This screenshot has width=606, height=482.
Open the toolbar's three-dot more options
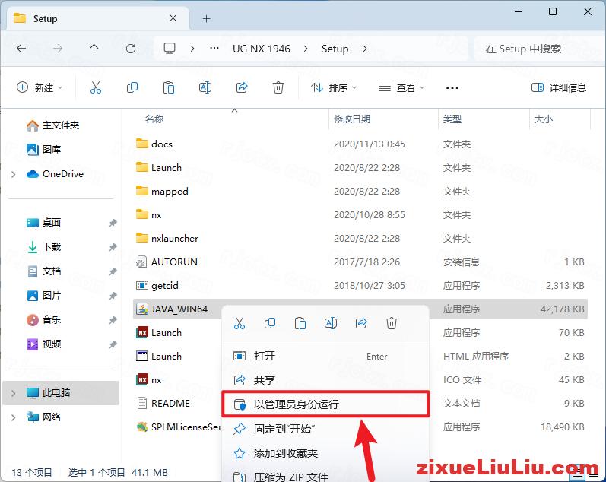pyautogui.click(x=452, y=88)
